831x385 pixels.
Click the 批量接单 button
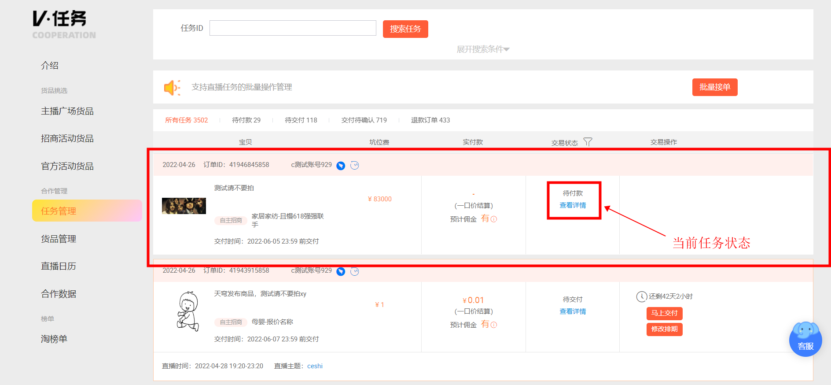(715, 87)
